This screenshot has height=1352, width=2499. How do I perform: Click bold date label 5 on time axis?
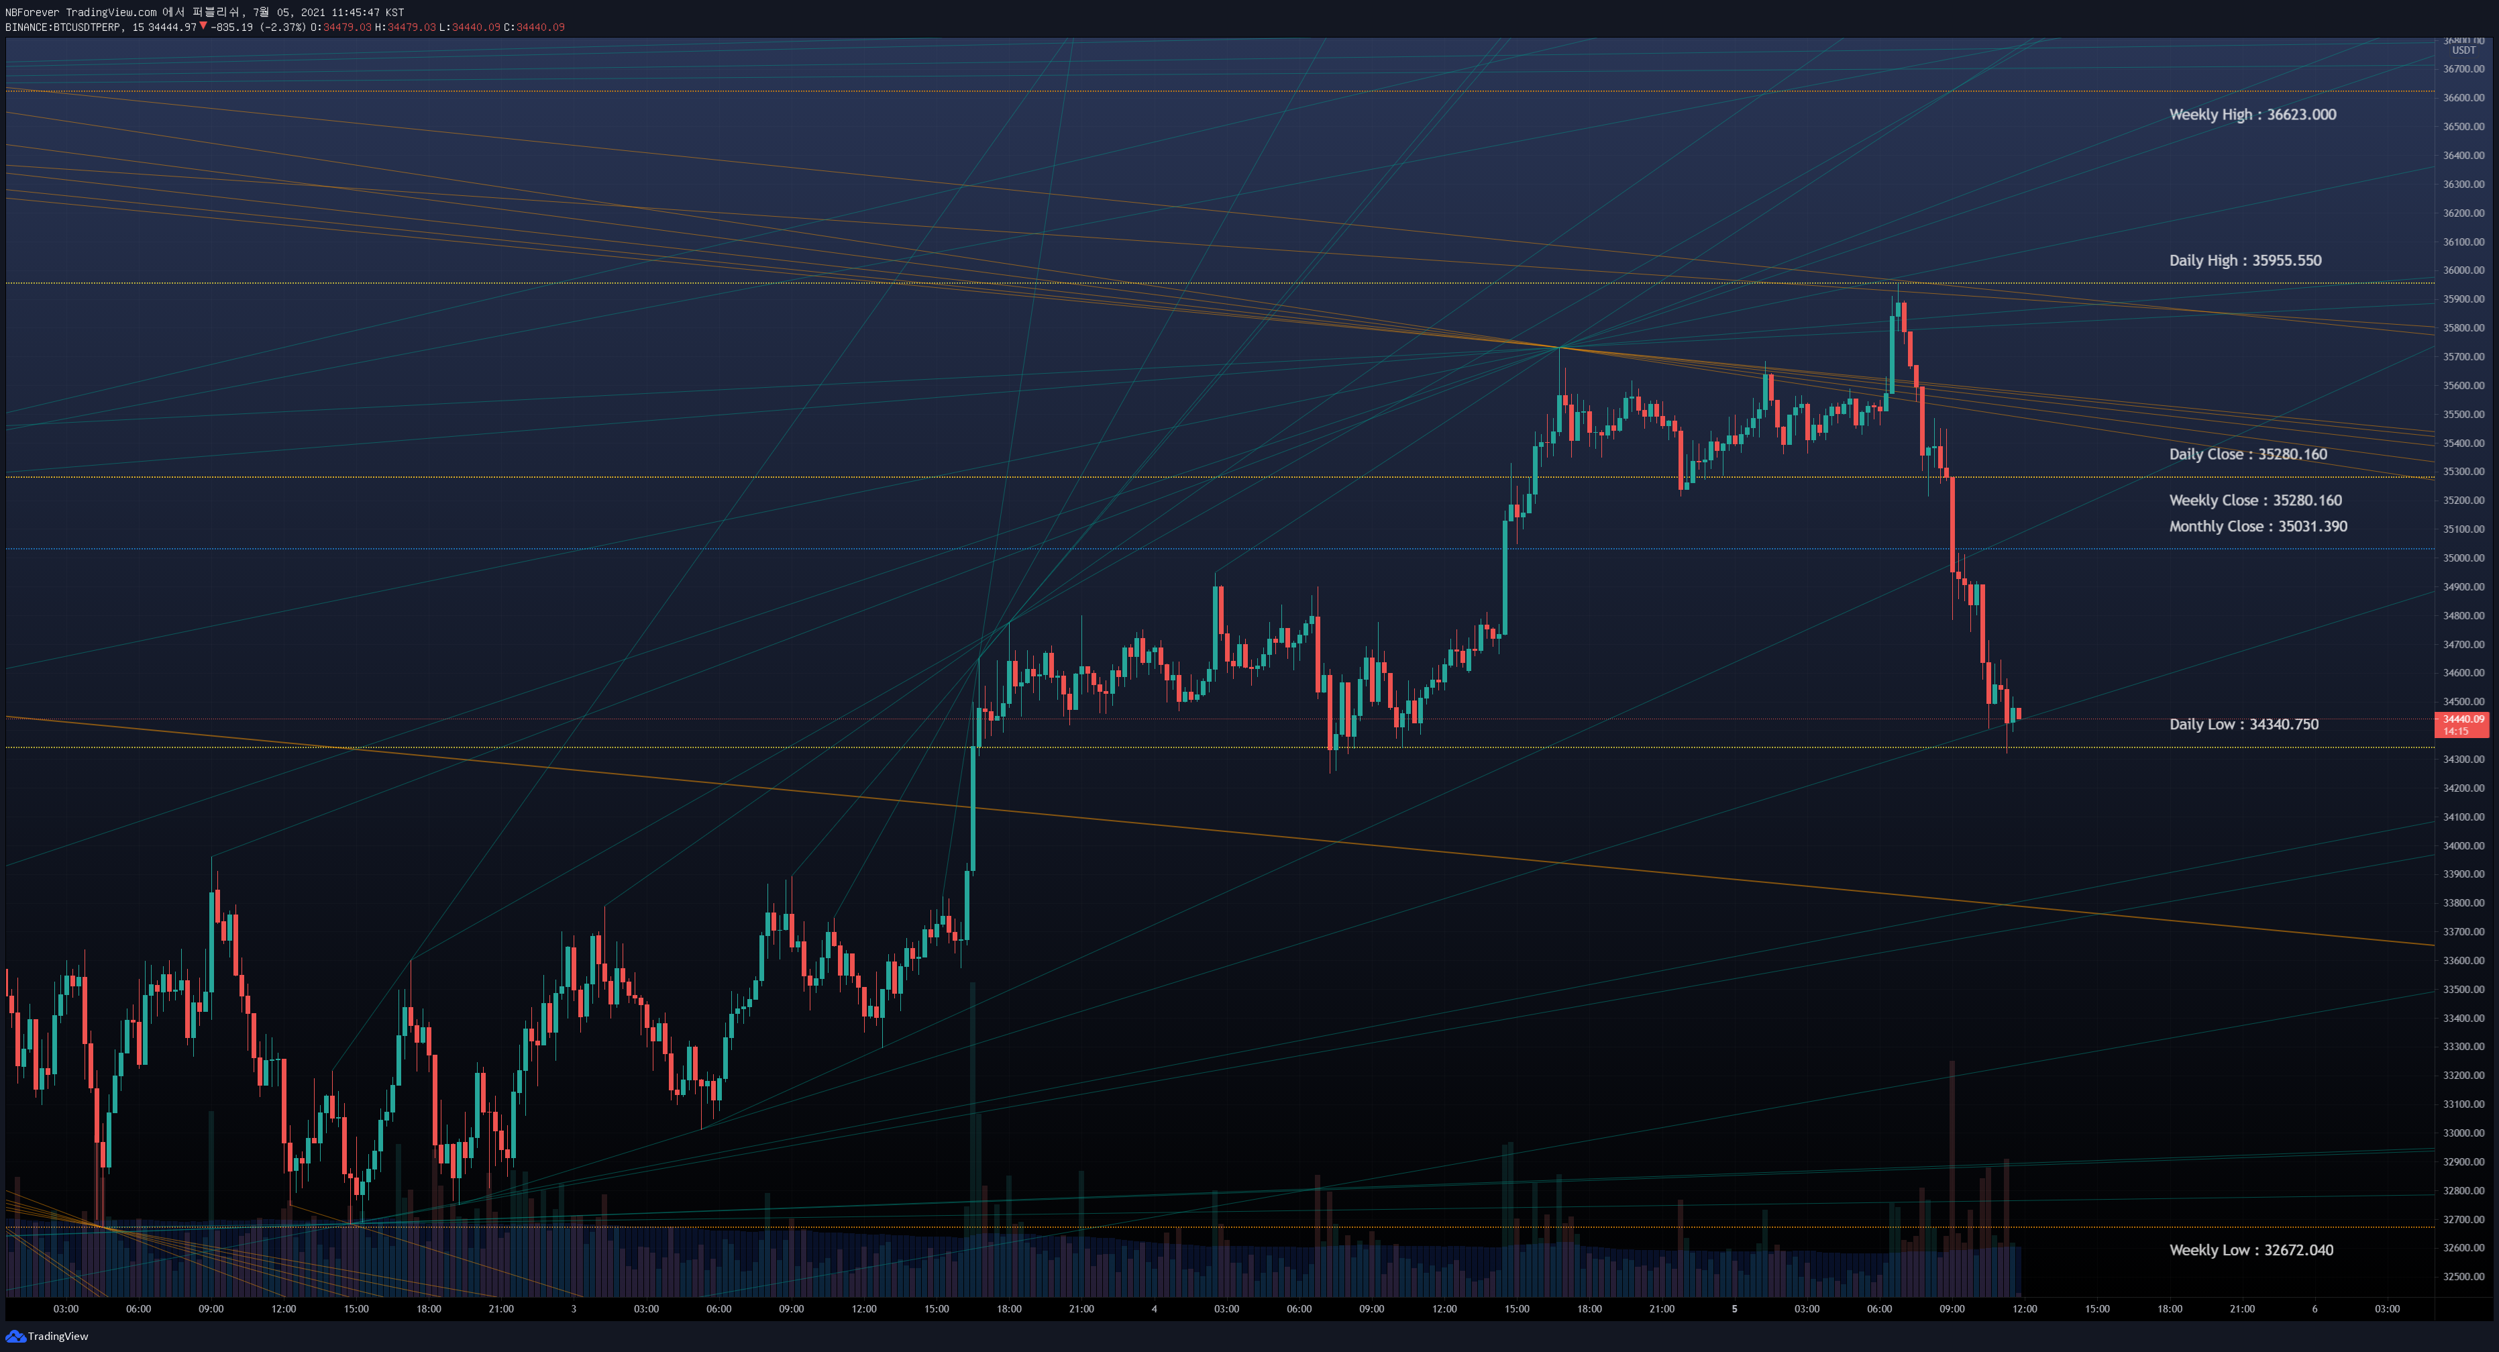pyautogui.click(x=1735, y=1308)
